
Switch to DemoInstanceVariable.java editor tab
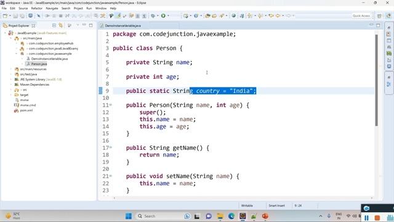(123, 26)
